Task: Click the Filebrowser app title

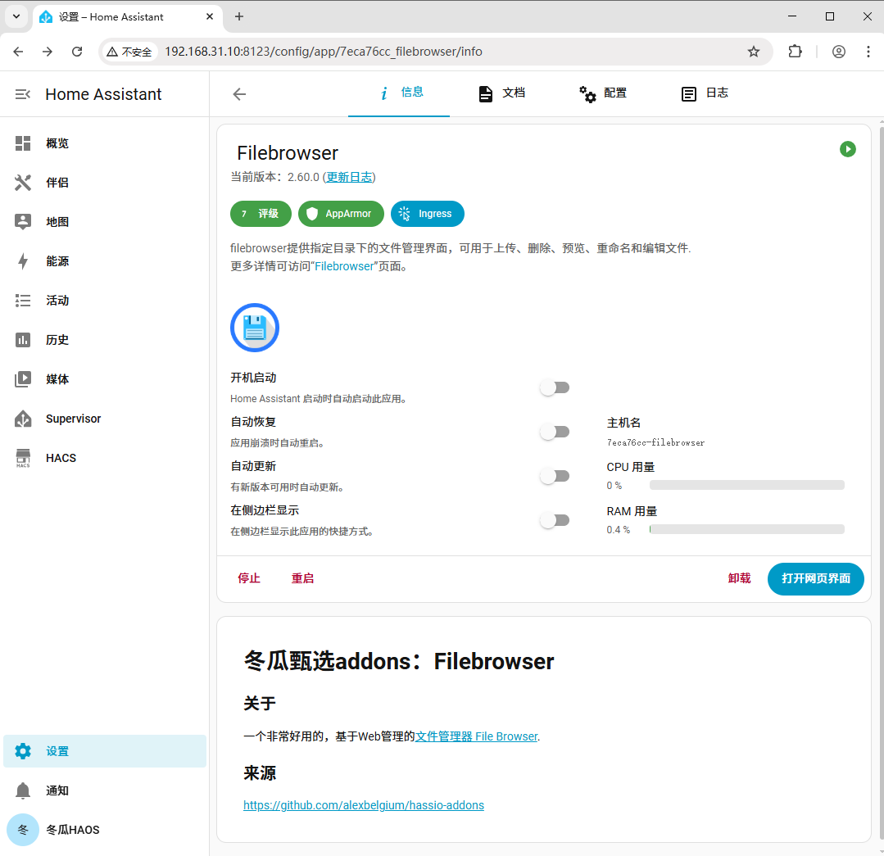Action: click(x=288, y=152)
